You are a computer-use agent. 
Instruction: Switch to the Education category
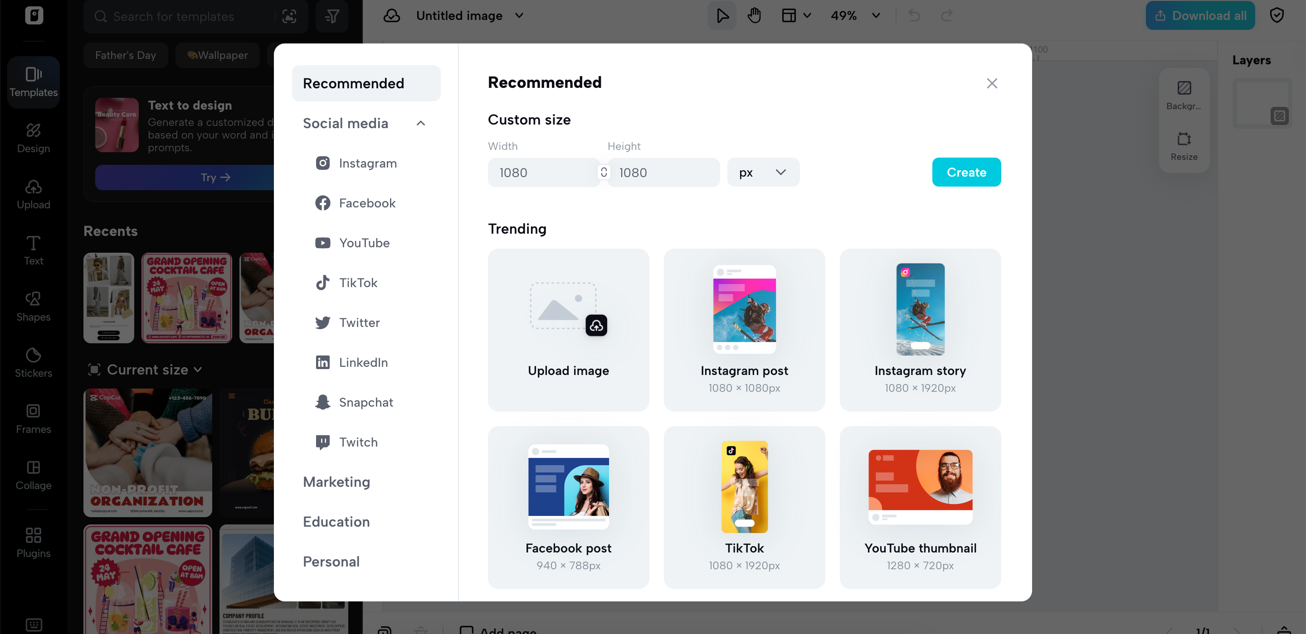(336, 522)
